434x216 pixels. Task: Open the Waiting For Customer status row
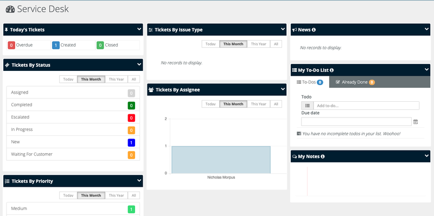pos(73,154)
